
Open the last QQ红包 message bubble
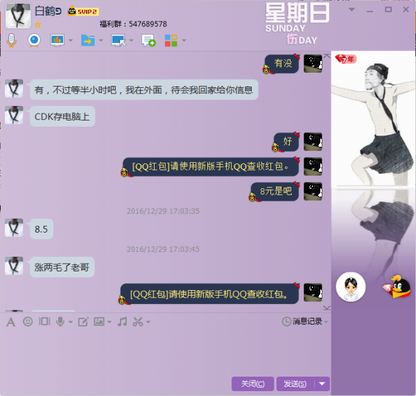(209, 294)
